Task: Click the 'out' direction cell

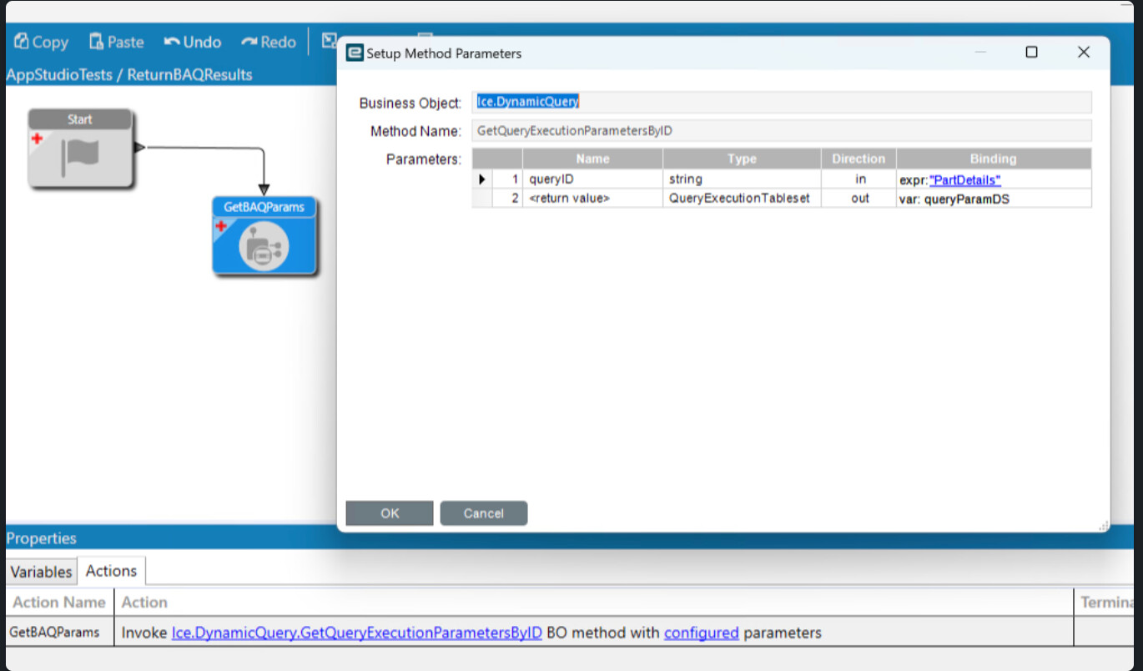Action: coord(859,199)
